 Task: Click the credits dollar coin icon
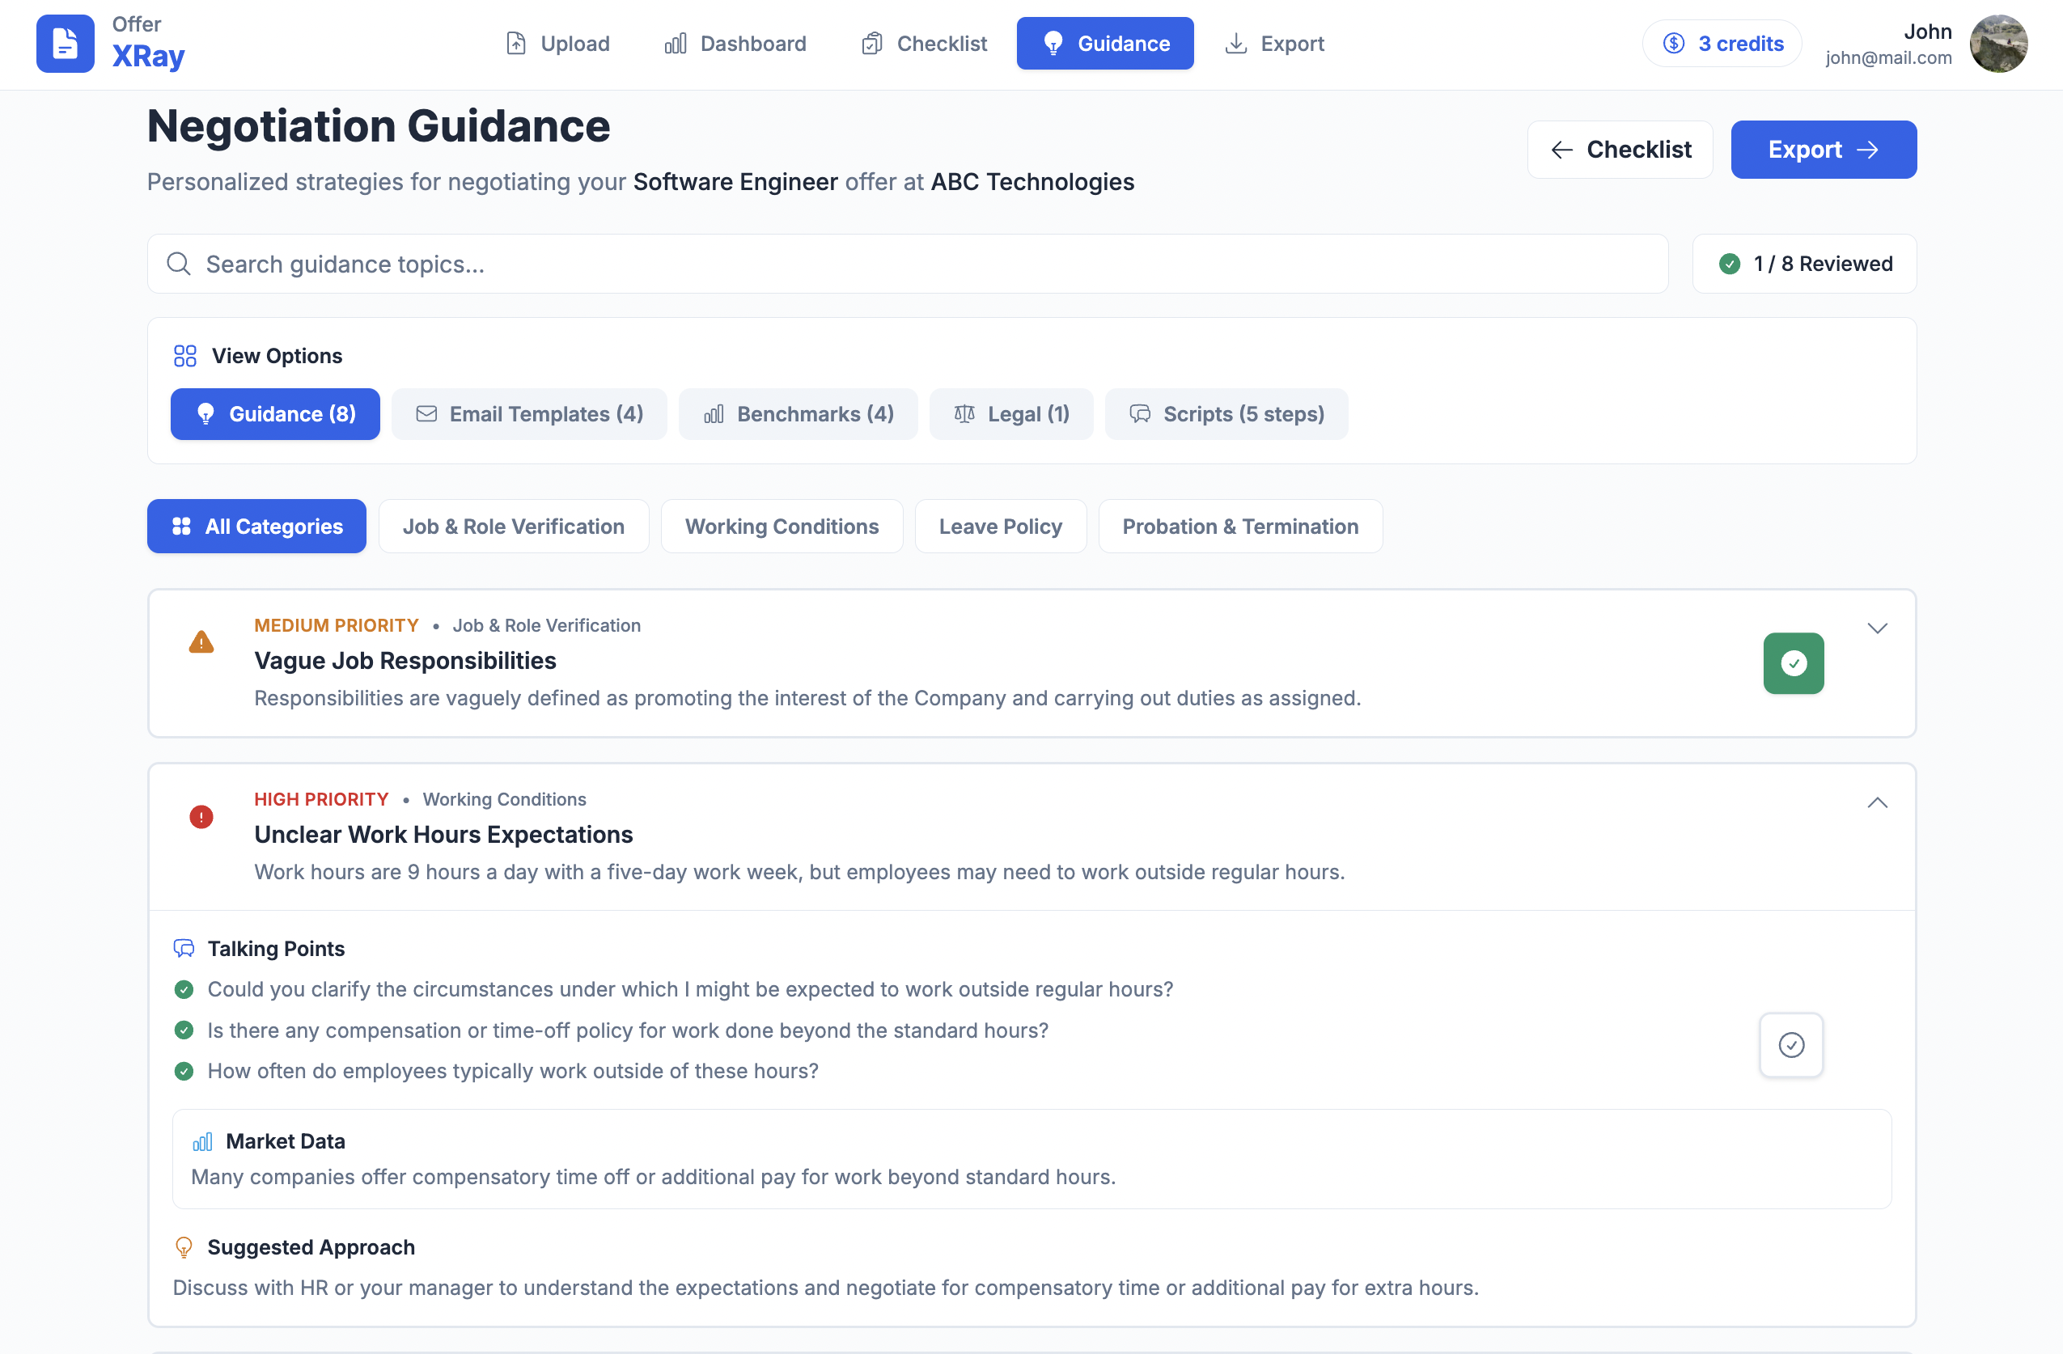tap(1674, 44)
